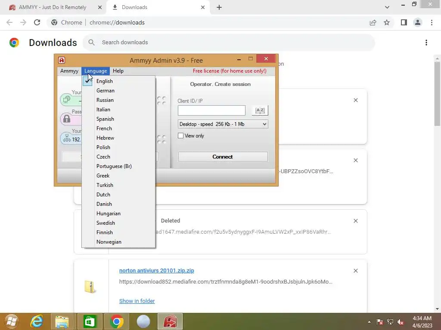Image resolution: width=441 pixels, height=330 pixels.
Task: Remove the Deleted download entry
Action: pyautogui.click(x=356, y=221)
